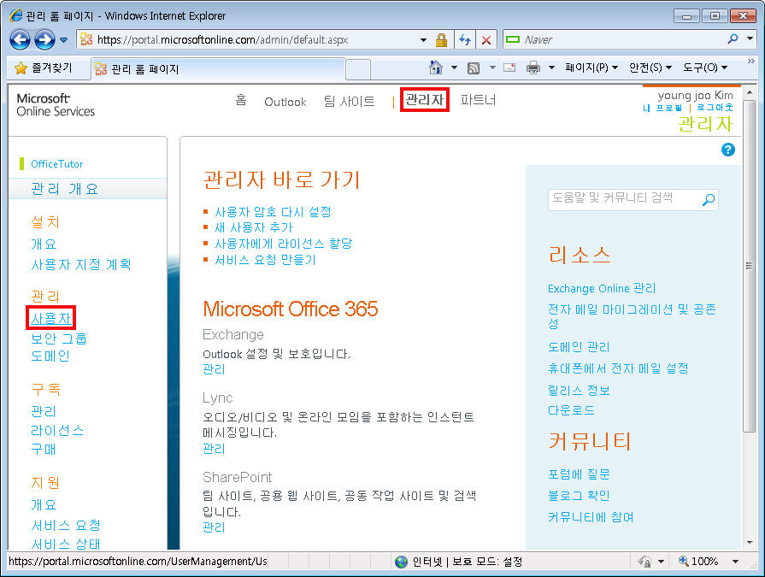Image resolution: width=765 pixels, height=577 pixels.
Task: Open the 페이지(P) menu
Action: coord(591,68)
